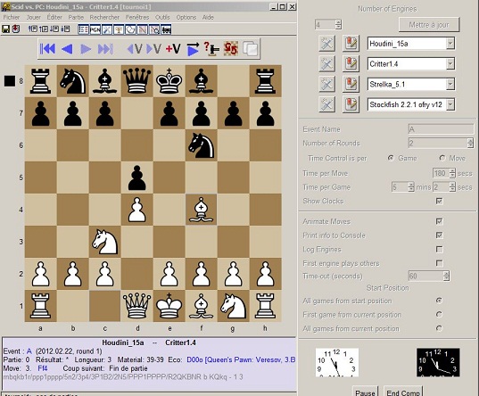Open log notepad icon for Strelka_5.1
Image resolution: width=479 pixels, height=396 pixels.
pyautogui.click(x=351, y=85)
